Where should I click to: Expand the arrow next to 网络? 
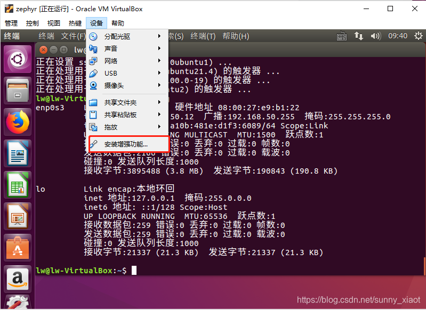pyautogui.click(x=159, y=61)
